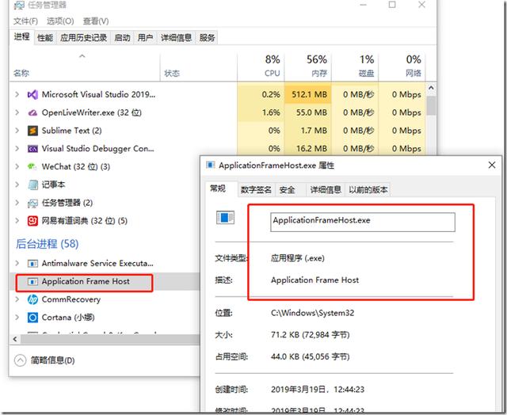Click the CommRecovery HP icon
This screenshot has width=507, height=415.
coord(32,299)
